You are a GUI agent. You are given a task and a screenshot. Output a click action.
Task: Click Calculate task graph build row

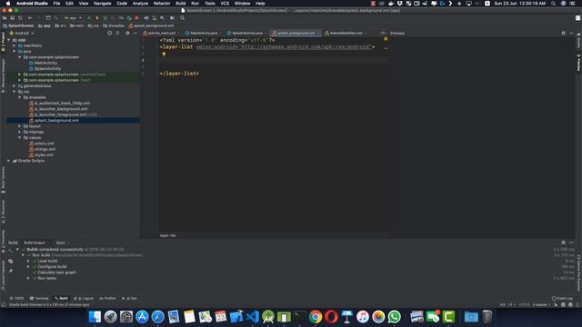point(56,272)
